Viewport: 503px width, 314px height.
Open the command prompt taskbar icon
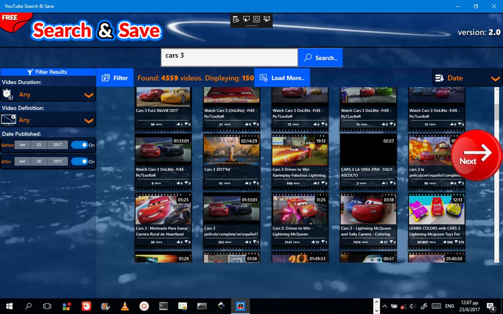pos(163,306)
